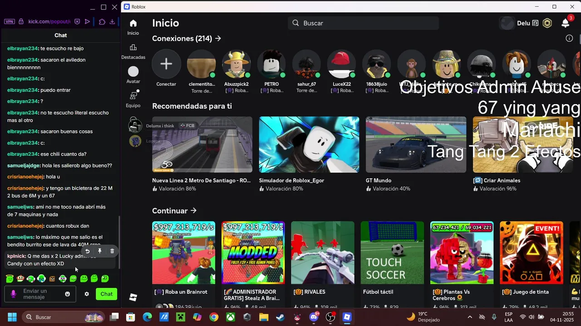The width and height of the screenshot is (581, 326).
Task: Open LuceX22 connection avatar
Action: 341,64
